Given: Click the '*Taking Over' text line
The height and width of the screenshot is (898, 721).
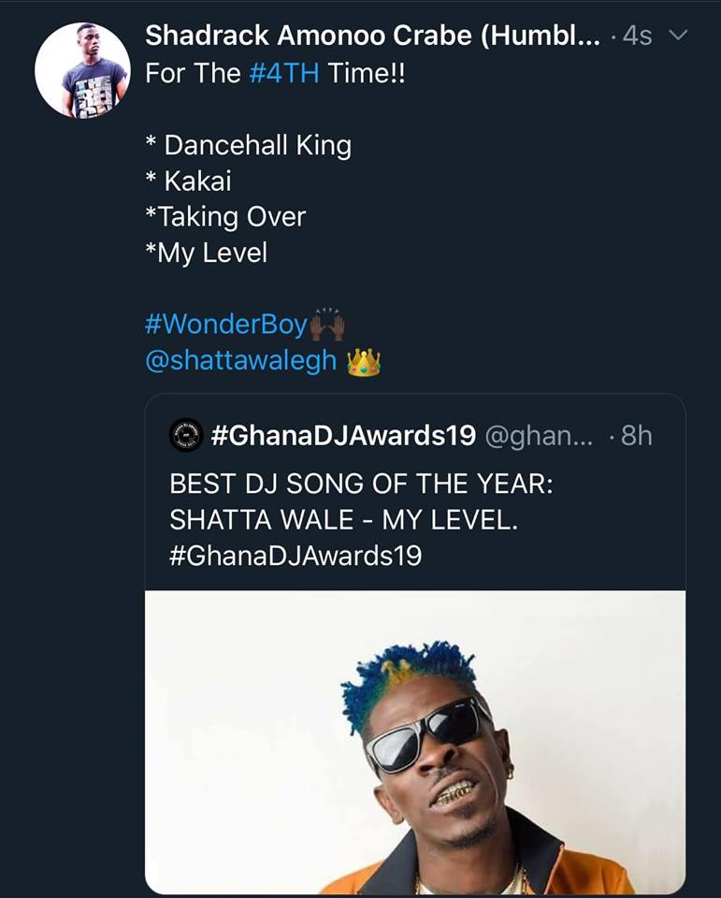Looking at the screenshot, I should 225,217.
